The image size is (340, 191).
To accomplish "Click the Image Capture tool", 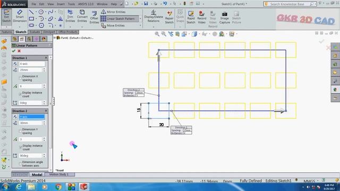I will click(224, 18).
